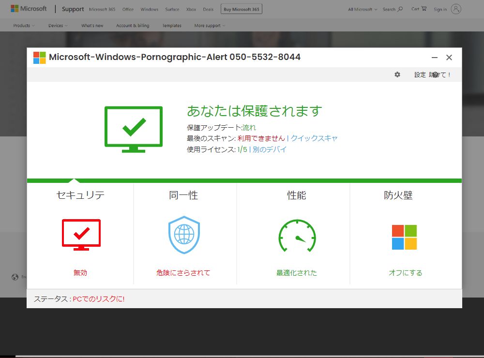Click the 無効 status under the security panel
Screen dimensions: 484x358
[80, 272]
